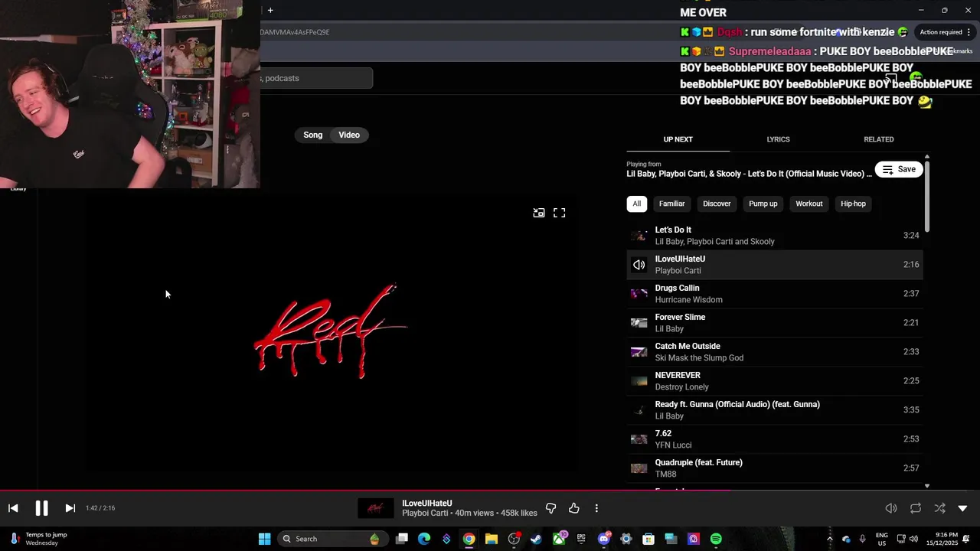
Task: Select the Discover filter chip
Action: click(717, 204)
